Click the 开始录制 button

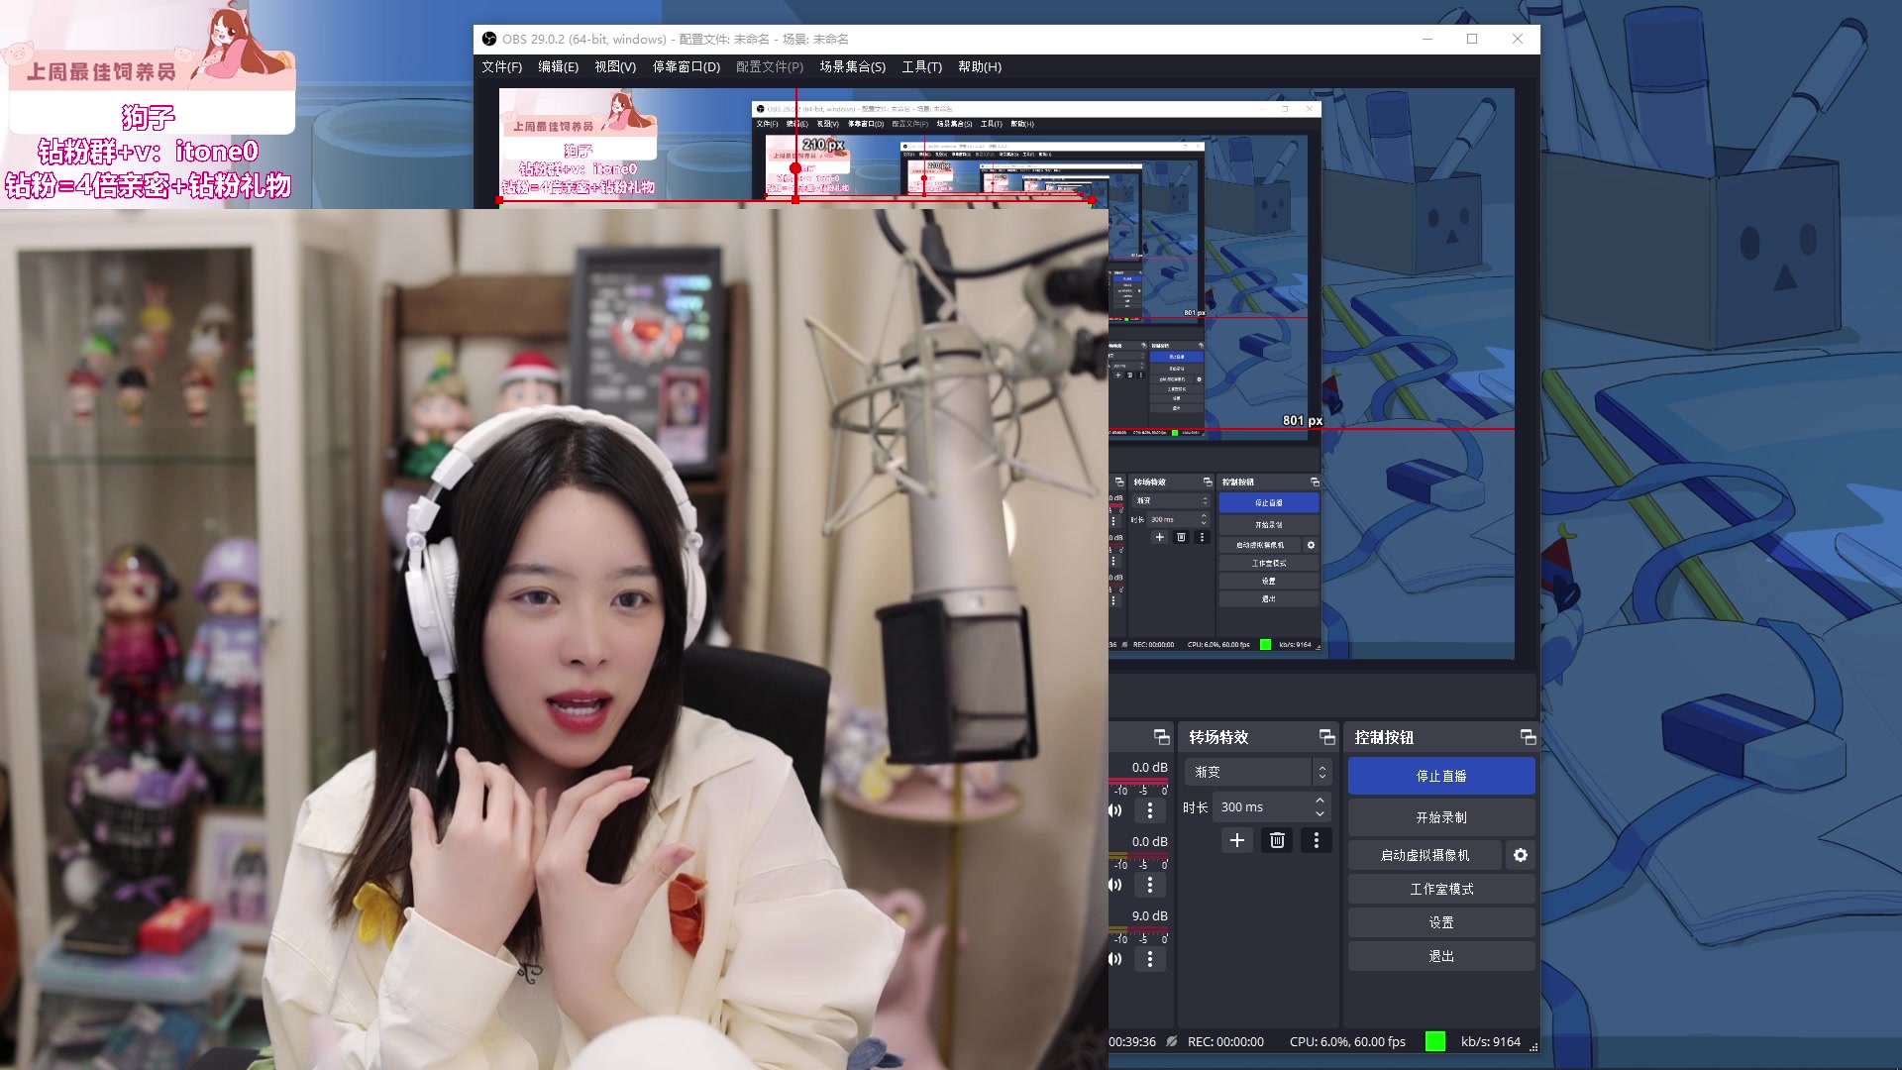click(1441, 817)
